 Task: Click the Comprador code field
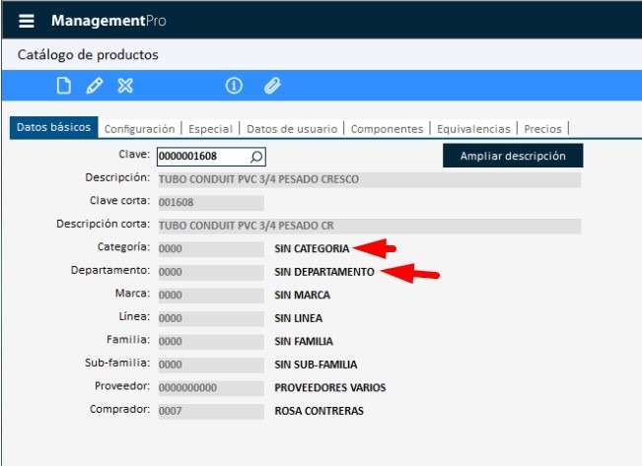tap(209, 411)
